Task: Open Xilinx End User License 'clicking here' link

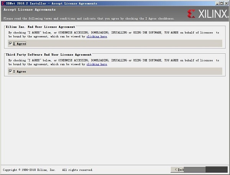Action: 97,36
